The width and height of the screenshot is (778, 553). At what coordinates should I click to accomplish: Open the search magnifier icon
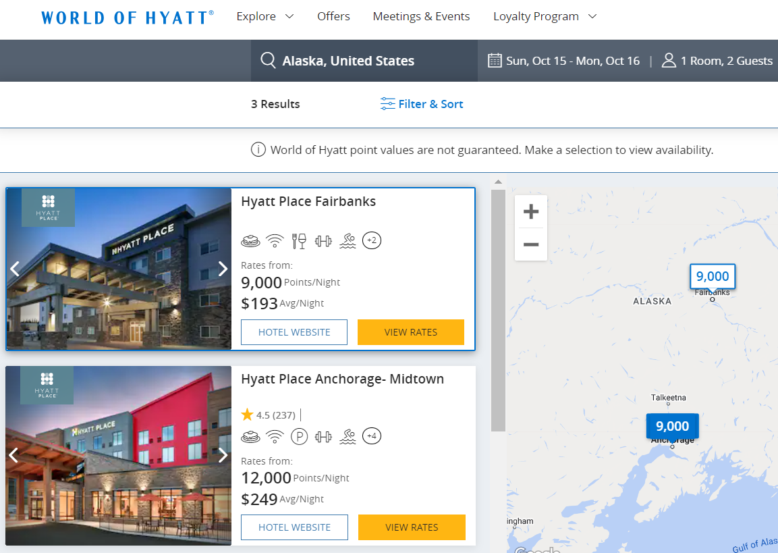pyautogui.click(x=268, y=60)
